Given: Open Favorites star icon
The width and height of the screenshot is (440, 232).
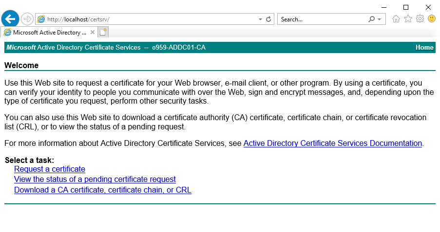Looking at the screenshot, I should click(408, 19).
